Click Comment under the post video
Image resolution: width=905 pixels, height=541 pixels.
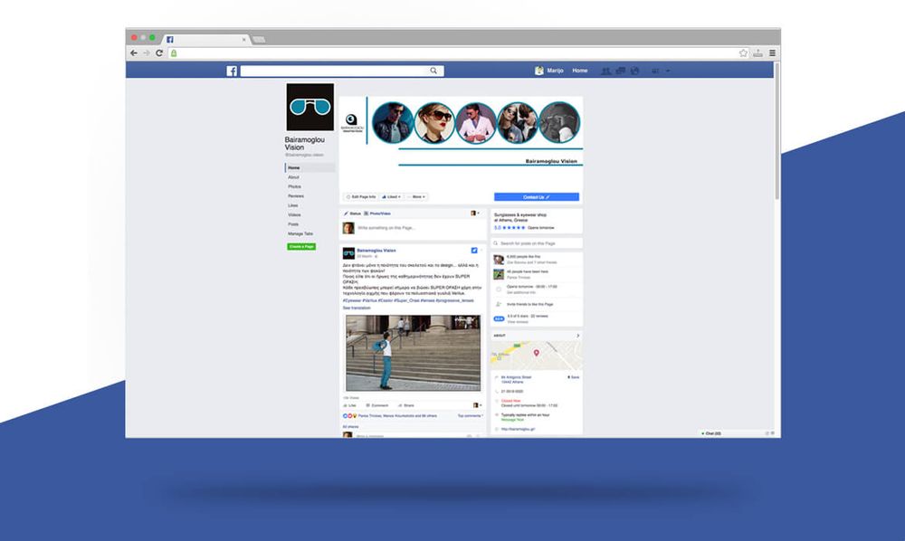[377, 405]
